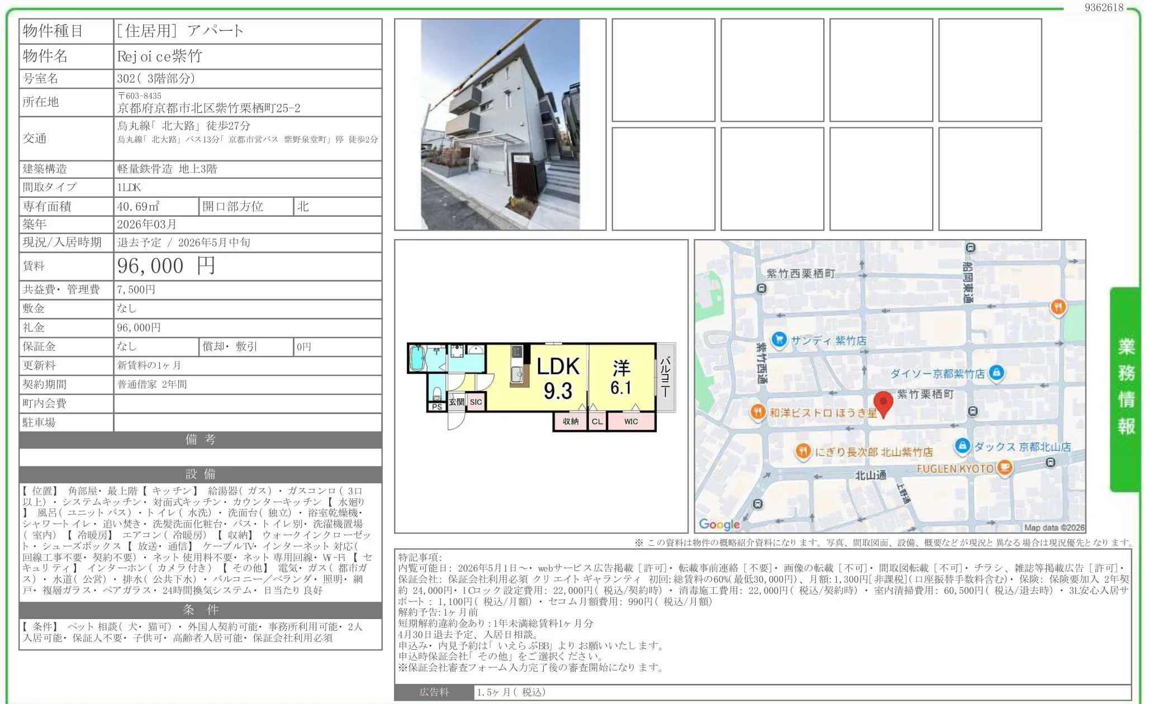
Task: Select the サンディ 紫竹店 supermarket cart marker
Action: pos(778,340)
